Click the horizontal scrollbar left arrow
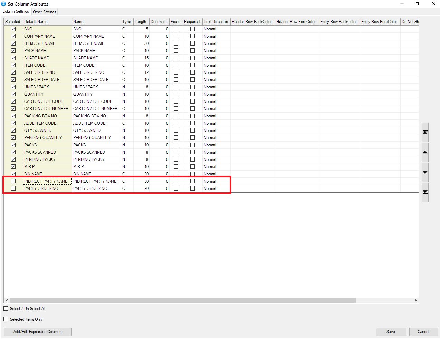This screenshot has height=339, width=440. point(7,300)
